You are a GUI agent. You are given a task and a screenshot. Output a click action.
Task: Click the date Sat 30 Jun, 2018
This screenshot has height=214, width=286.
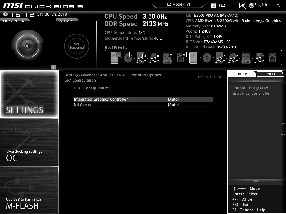point(52,14)
